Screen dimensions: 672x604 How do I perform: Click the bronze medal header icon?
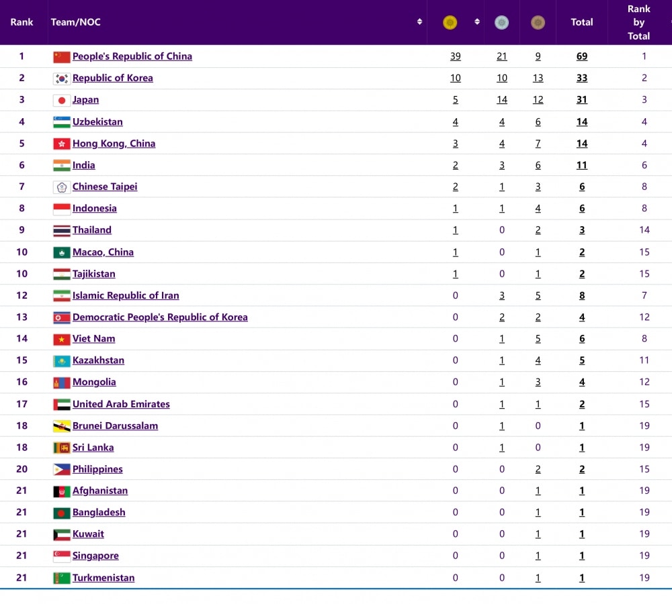click(x=538, y=22)
